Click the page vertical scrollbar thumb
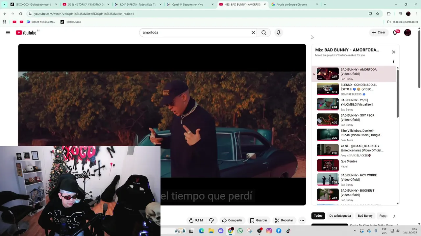This screenshot has height=236, width=421. tap(419, 59)
